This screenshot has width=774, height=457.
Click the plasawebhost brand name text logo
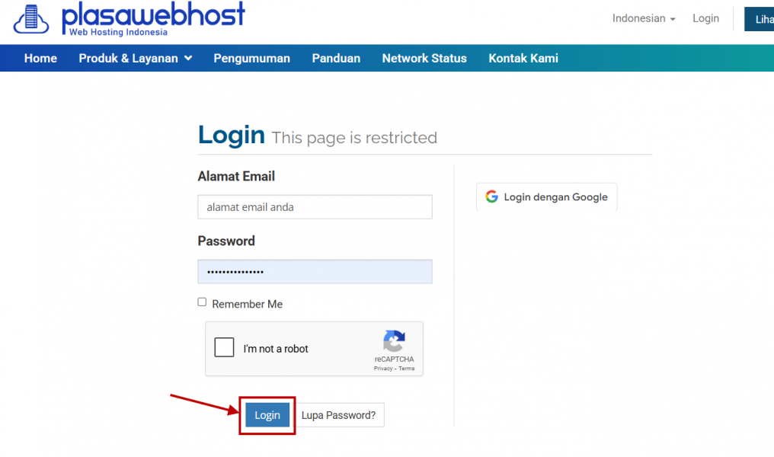point(153,18)
